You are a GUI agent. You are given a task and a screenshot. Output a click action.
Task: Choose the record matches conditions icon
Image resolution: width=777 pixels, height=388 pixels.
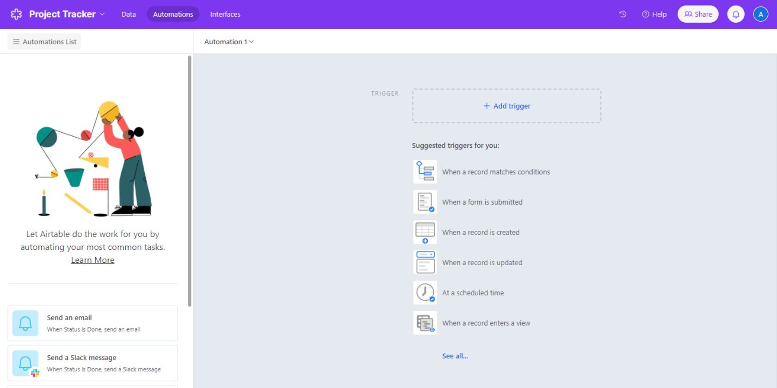coord(425,172)
